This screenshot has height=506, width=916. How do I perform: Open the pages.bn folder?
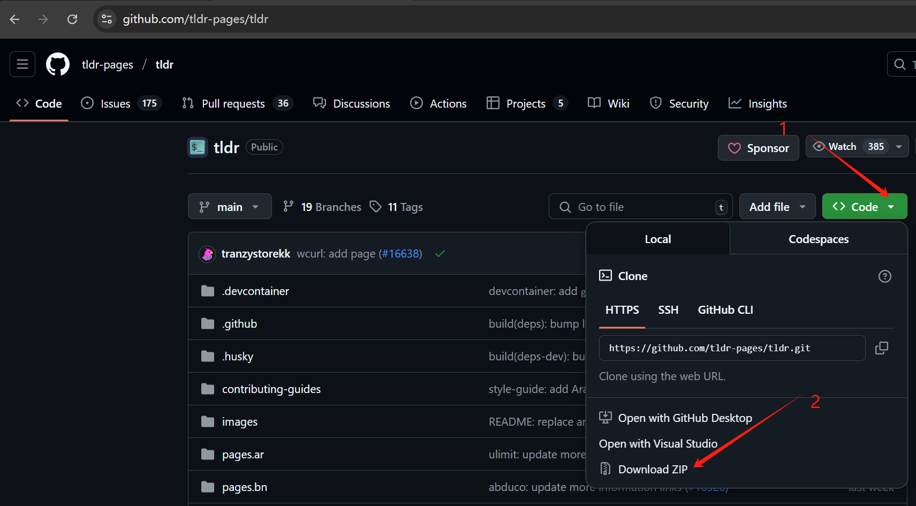point(245,487)
